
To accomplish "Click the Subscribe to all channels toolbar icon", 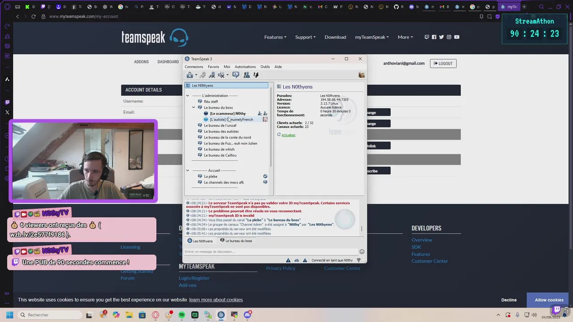I will 256,75.
